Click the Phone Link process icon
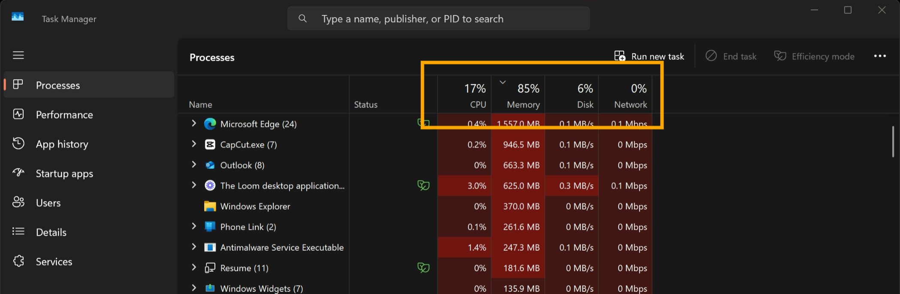Image resolution: width=900 pixels, height=294 pixels. click(210, 227)
